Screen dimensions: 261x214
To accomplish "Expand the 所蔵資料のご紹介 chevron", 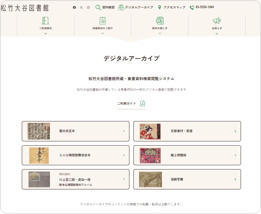I will point(103,33).
